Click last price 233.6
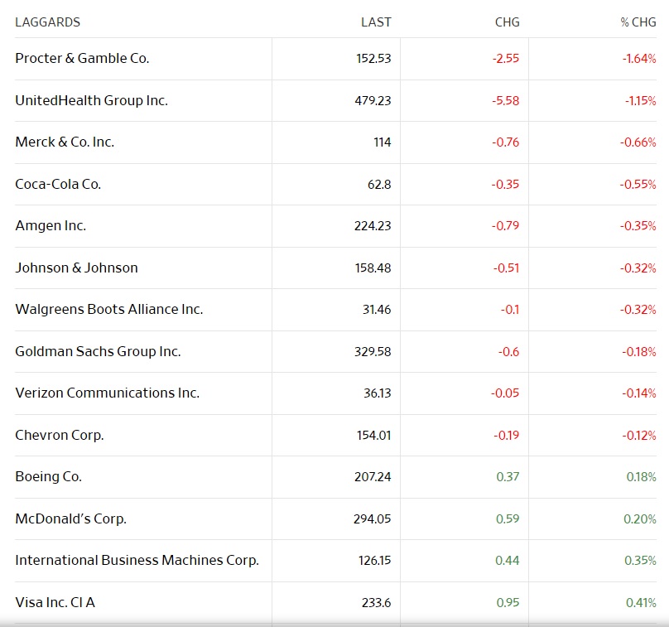Image resolution: width=669 pixels, height=627 pixels. pos(376,603)
